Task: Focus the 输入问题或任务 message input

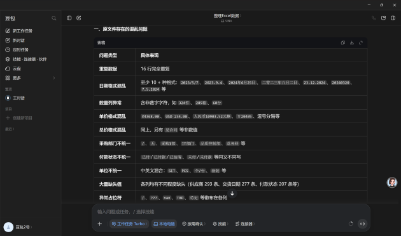Action: point(230,211)
